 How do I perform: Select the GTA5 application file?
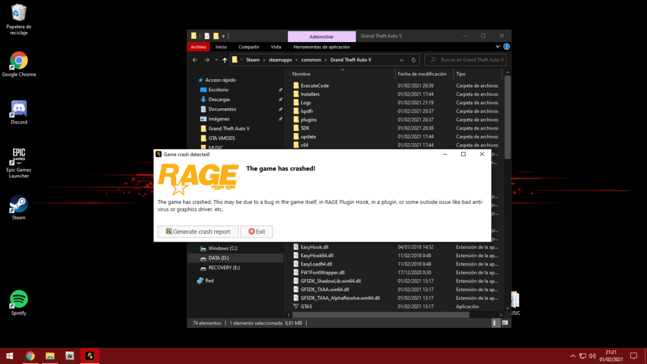[x=306, y=306]
